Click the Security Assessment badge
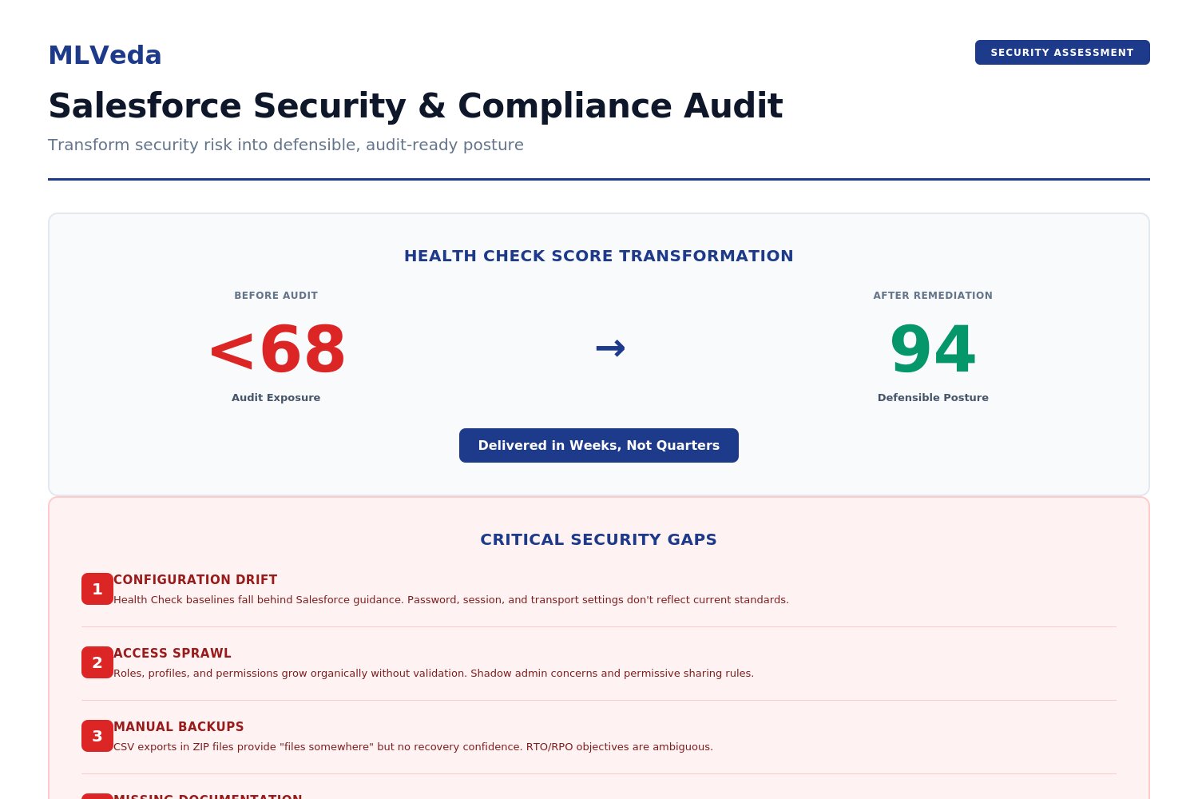Viewport: 1198px width, 799px height. coord(1061,53)
